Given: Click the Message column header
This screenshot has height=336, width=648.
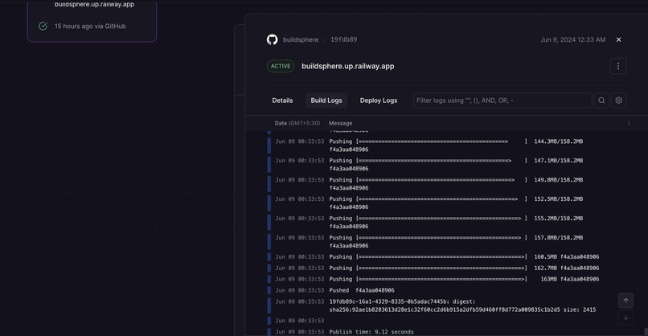Looking at the screenshot, I should [341, 123].
